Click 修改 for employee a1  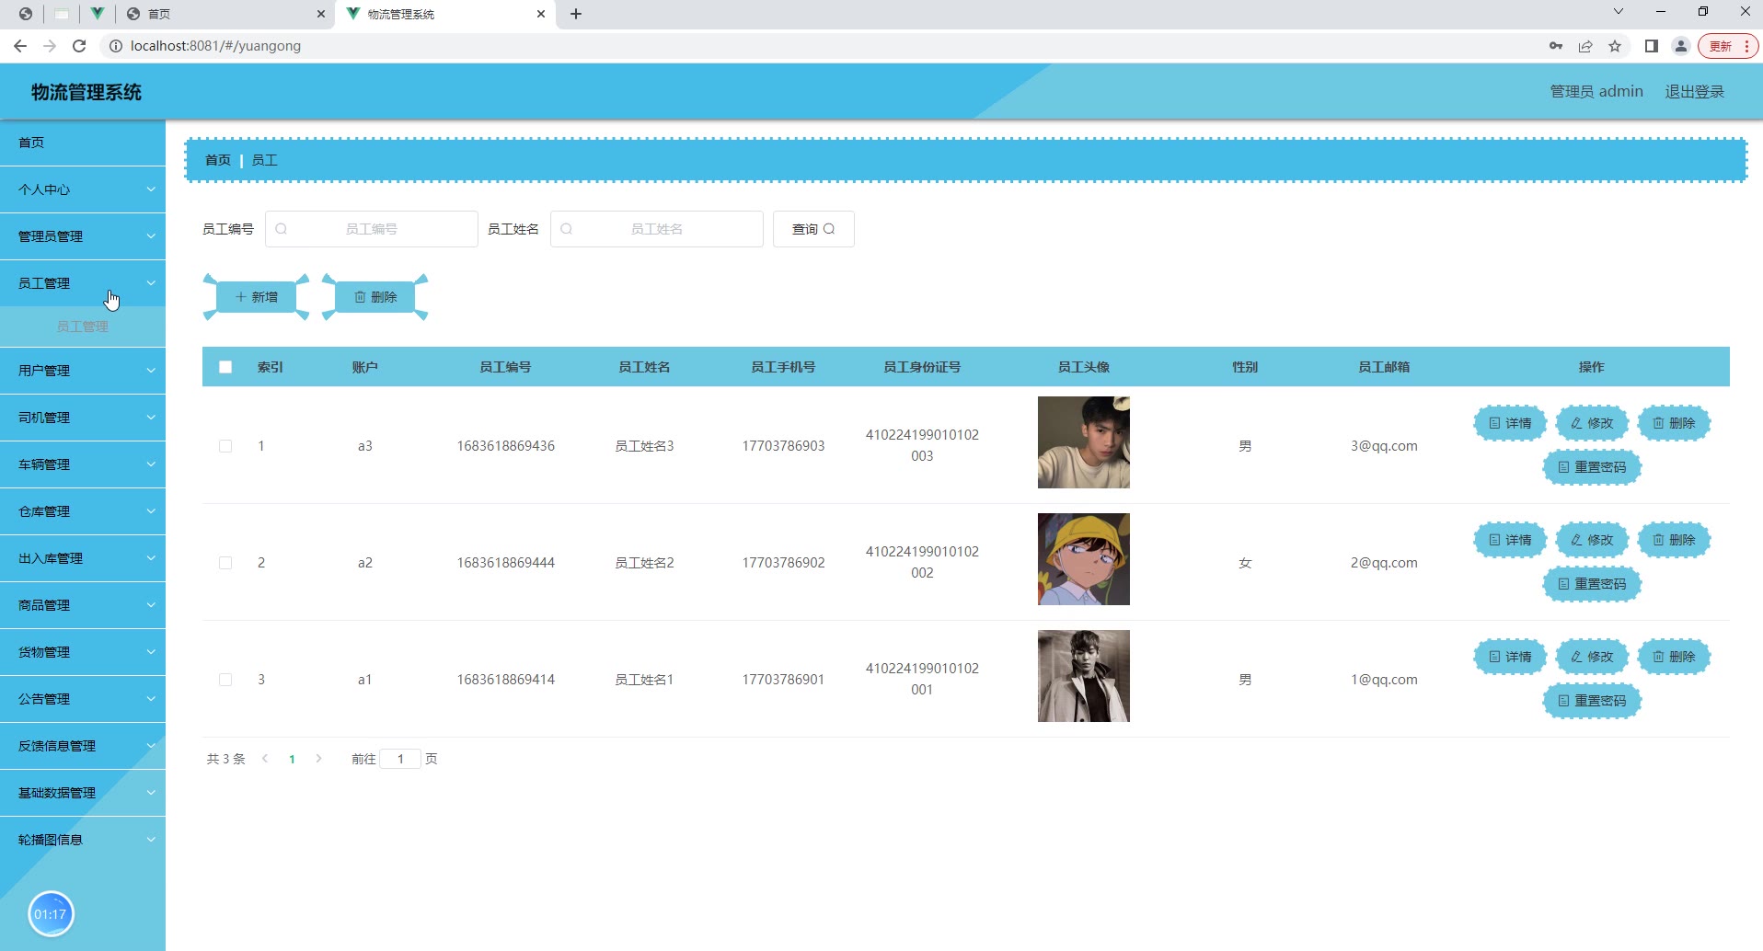pos(1592,657)
